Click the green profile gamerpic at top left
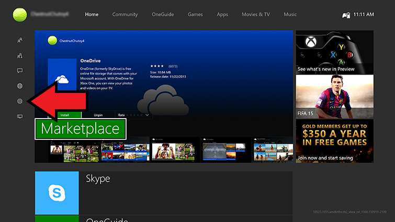395x222 pixels. click(x=21, y=14)
